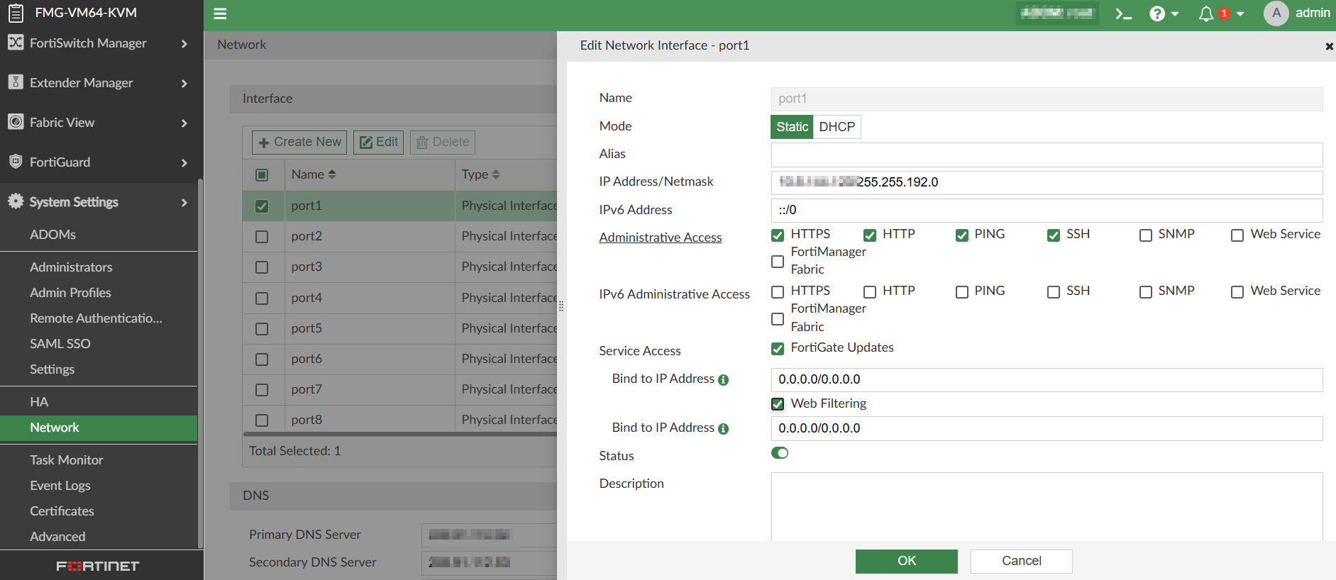
Task: Enable the IPv6 SSH access checkbox
Action: (x=1054, y=292)
